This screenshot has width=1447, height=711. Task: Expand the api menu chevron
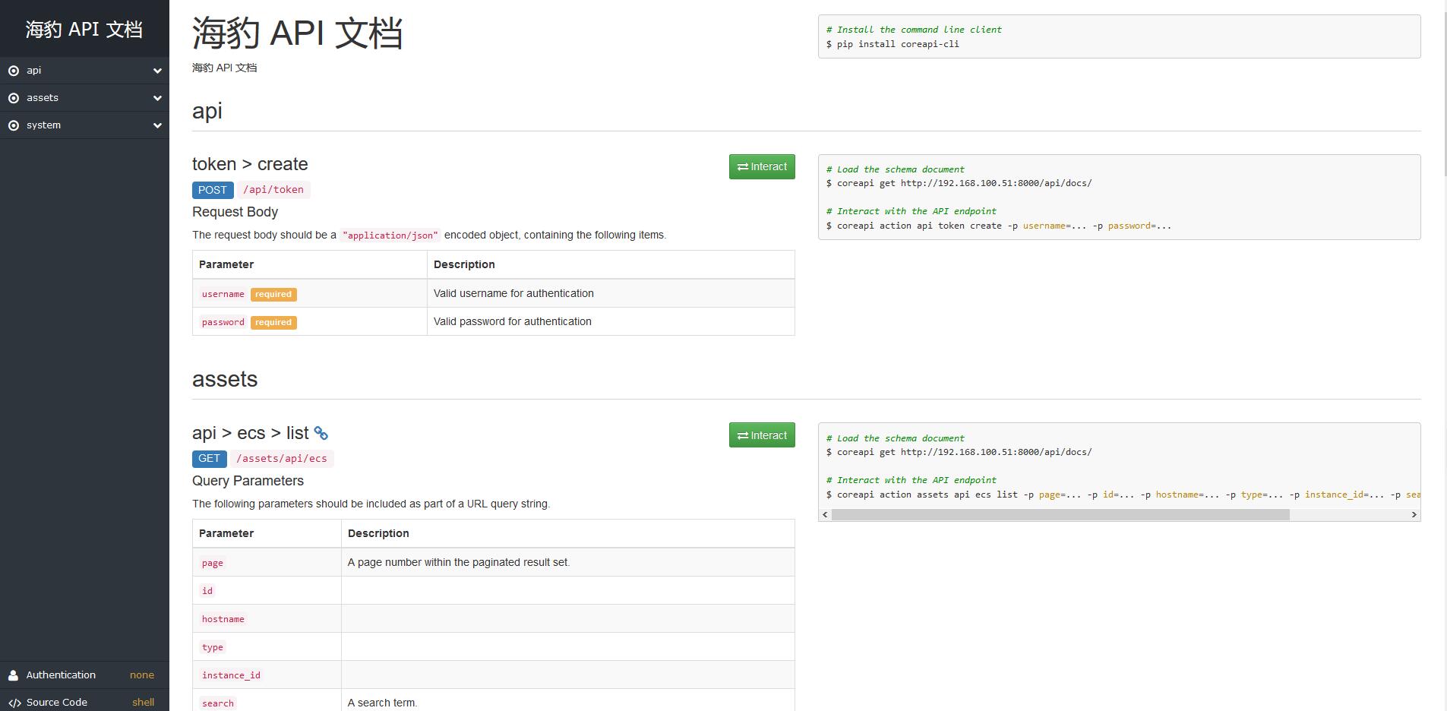click(x=157, y=71)
